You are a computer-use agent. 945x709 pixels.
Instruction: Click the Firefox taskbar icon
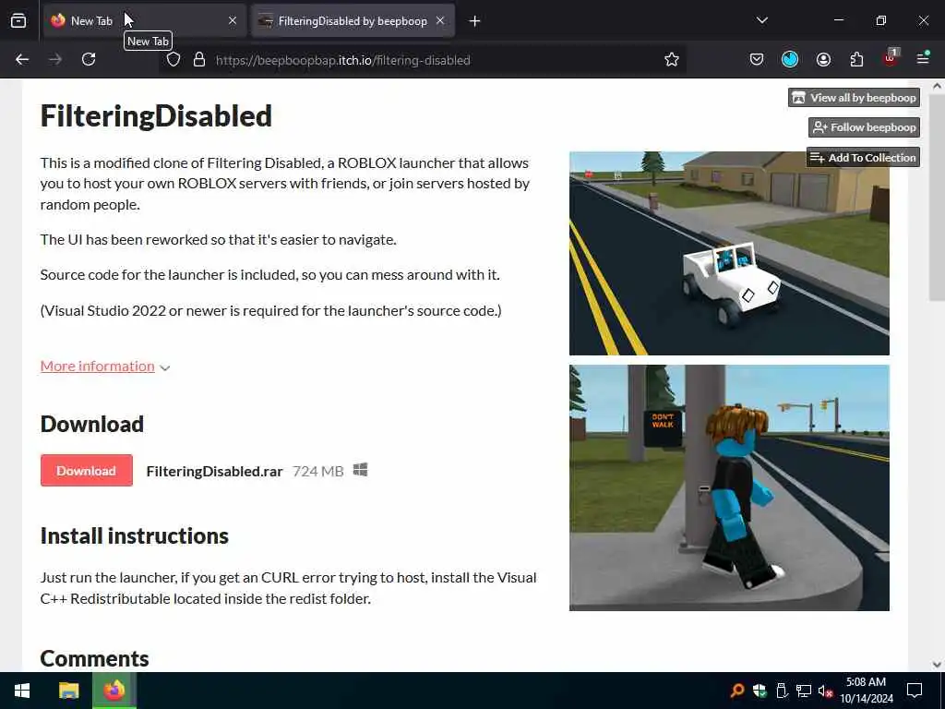pyautogui.click(x=114, y=691)
